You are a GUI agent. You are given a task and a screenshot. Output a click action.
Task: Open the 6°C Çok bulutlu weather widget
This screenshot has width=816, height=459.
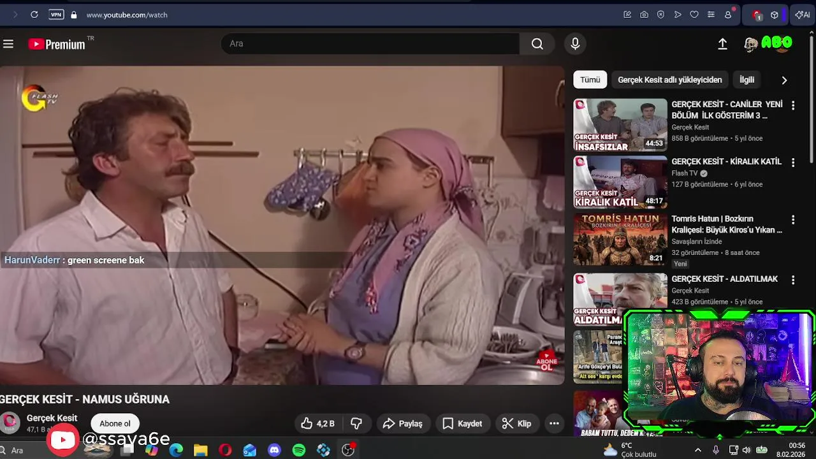point(630,450)
